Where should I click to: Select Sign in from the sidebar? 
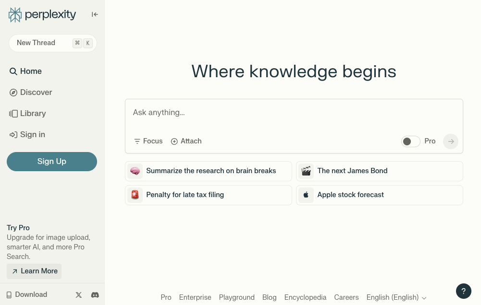[x=27, y=135]
